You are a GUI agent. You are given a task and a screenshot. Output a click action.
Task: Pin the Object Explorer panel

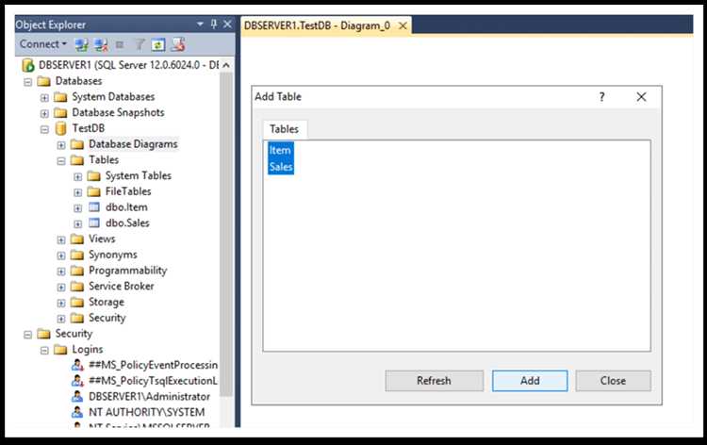click(x=214, y=25)
